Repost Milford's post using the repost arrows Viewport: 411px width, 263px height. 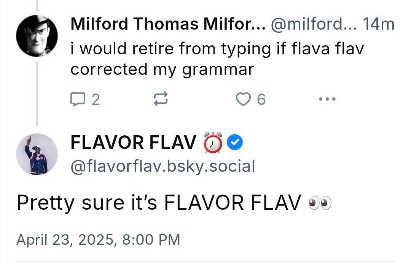click(x=161, y=99)
